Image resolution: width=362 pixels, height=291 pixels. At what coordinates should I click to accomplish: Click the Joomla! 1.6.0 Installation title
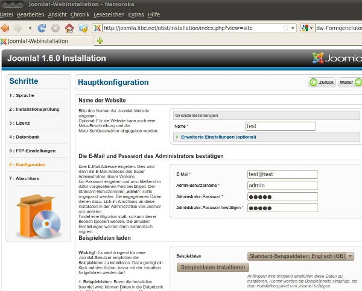[x=57, y=58]
